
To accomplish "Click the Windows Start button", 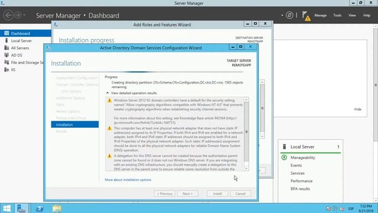I will pyautogui.click(x=6, y=208).
